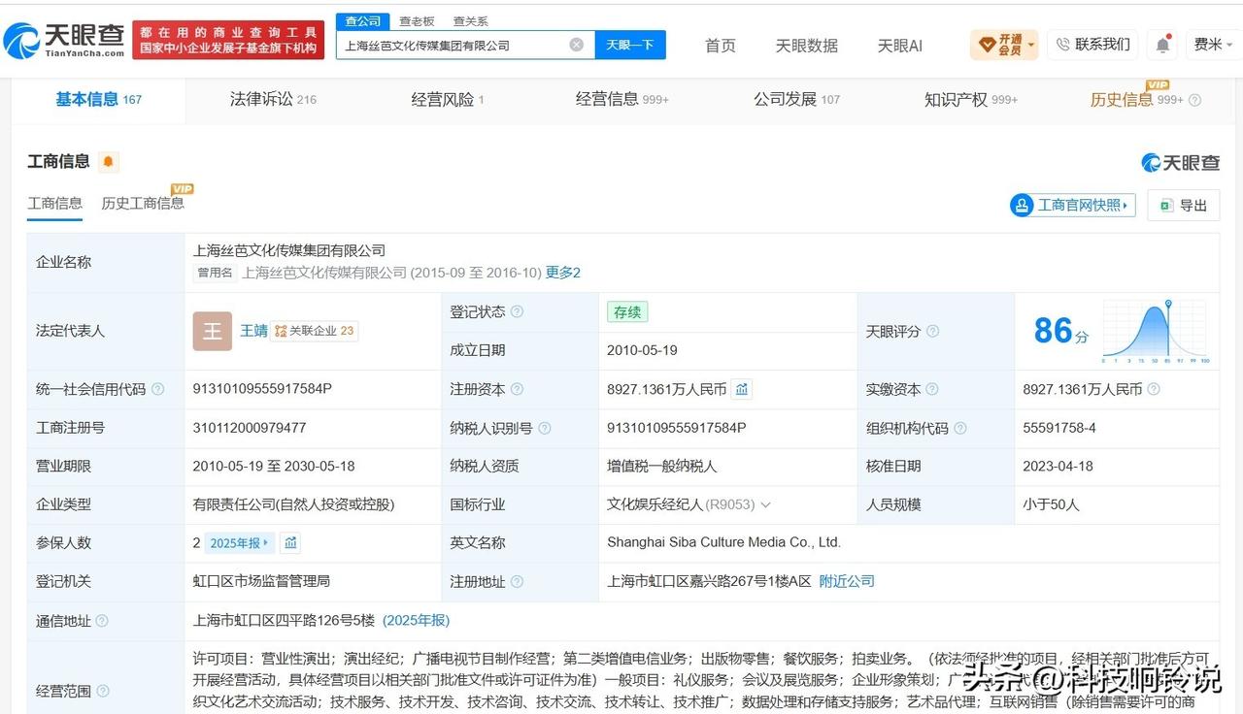Select the 查老板 search tab
The width and height of the screenshot is (1243, 714).
[417, 21]
